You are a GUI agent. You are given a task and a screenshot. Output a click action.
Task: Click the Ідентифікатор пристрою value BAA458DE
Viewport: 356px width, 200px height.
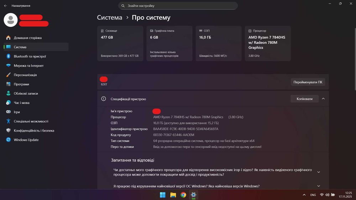186,129
